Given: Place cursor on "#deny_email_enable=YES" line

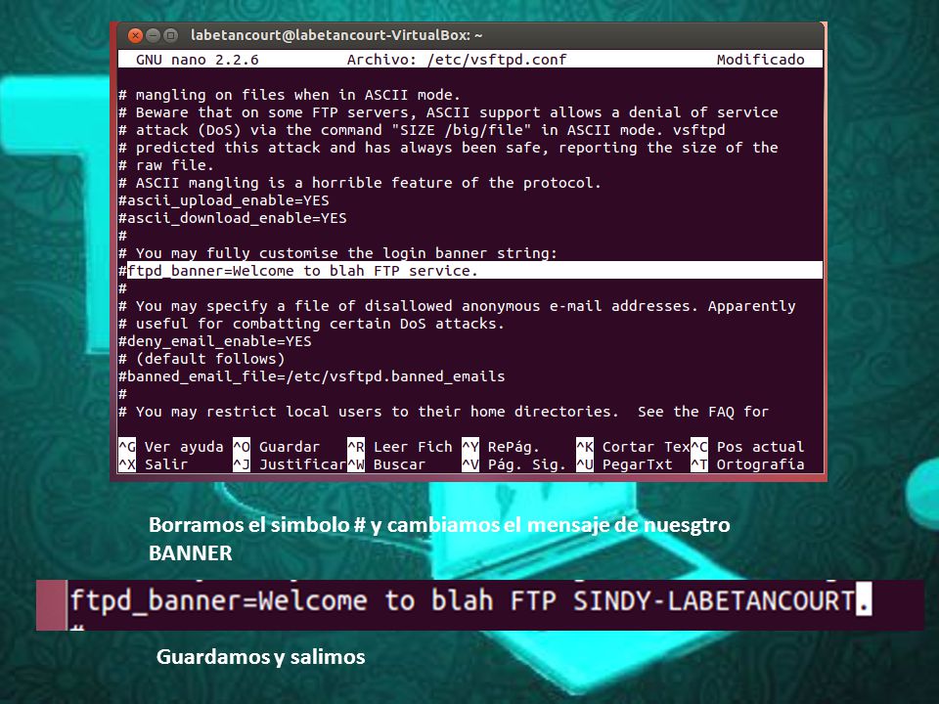Looking at the screenshot, I should pos(214,341).
